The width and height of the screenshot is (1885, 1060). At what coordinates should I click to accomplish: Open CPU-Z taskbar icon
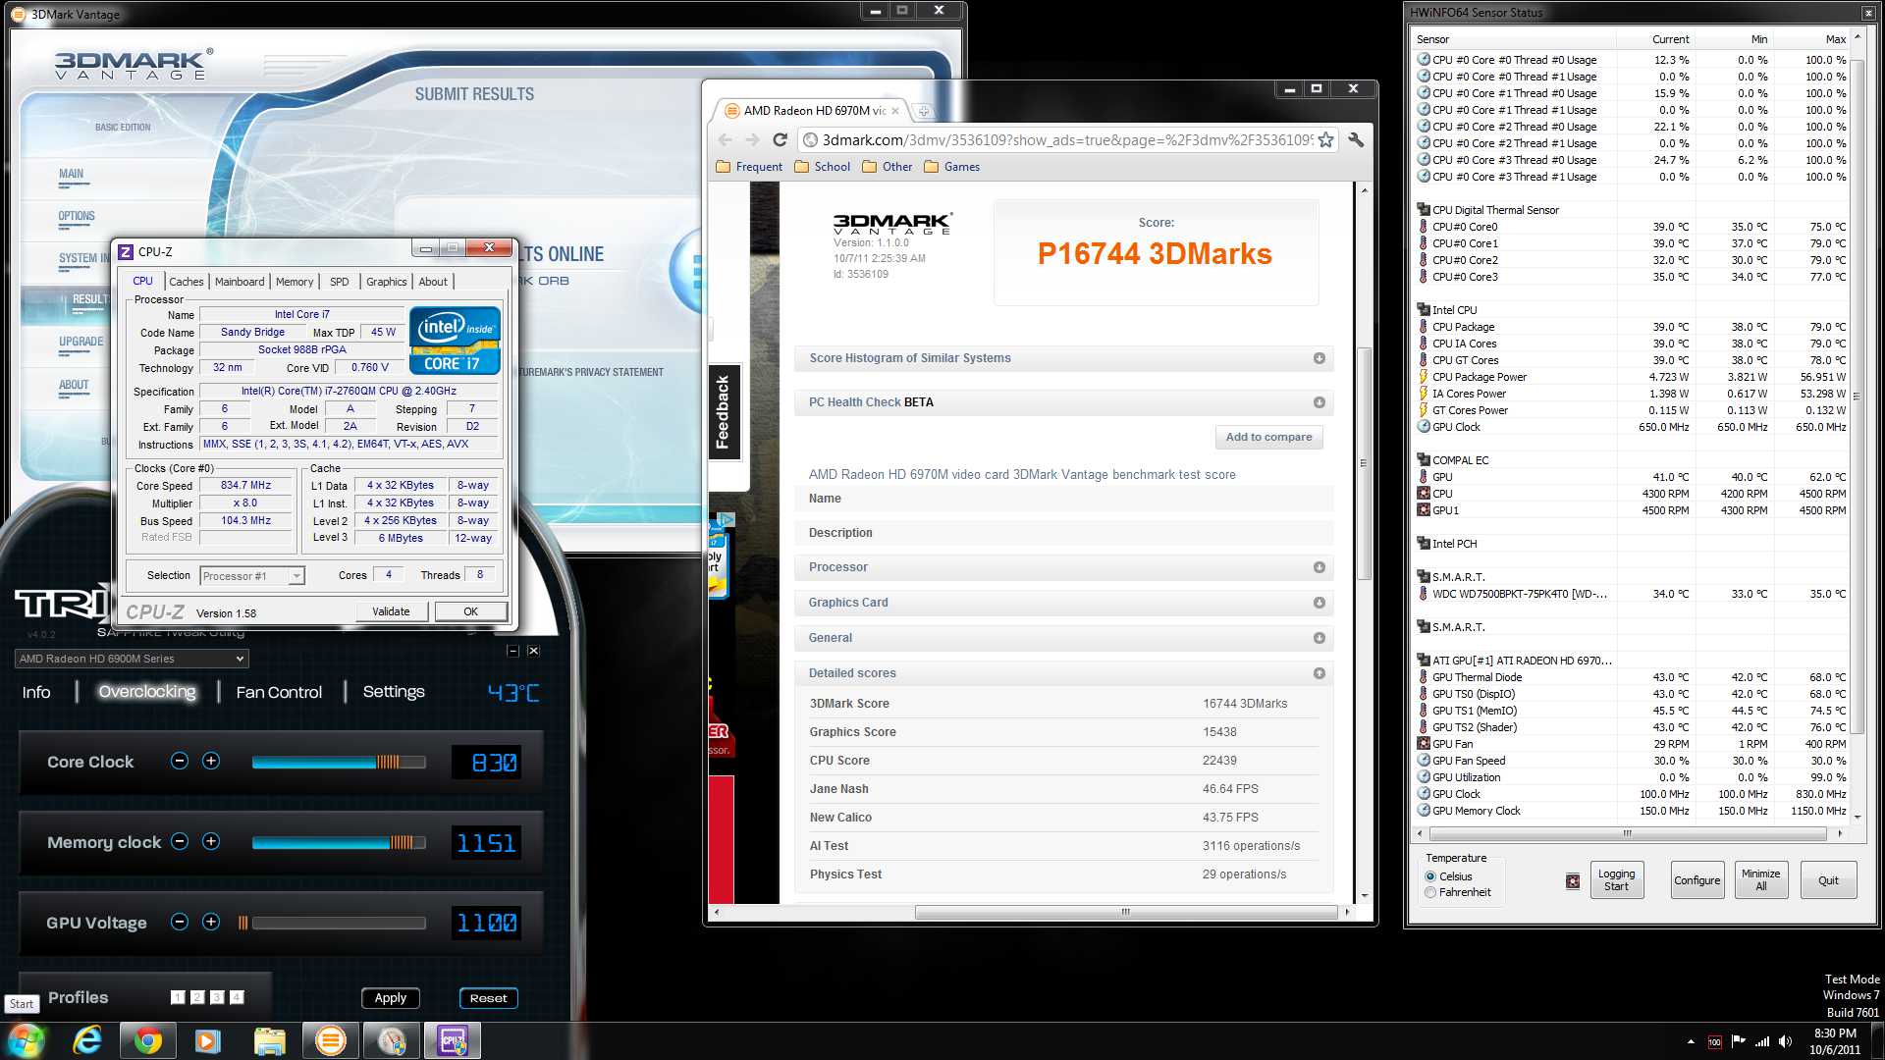[x=452, y=1040]
